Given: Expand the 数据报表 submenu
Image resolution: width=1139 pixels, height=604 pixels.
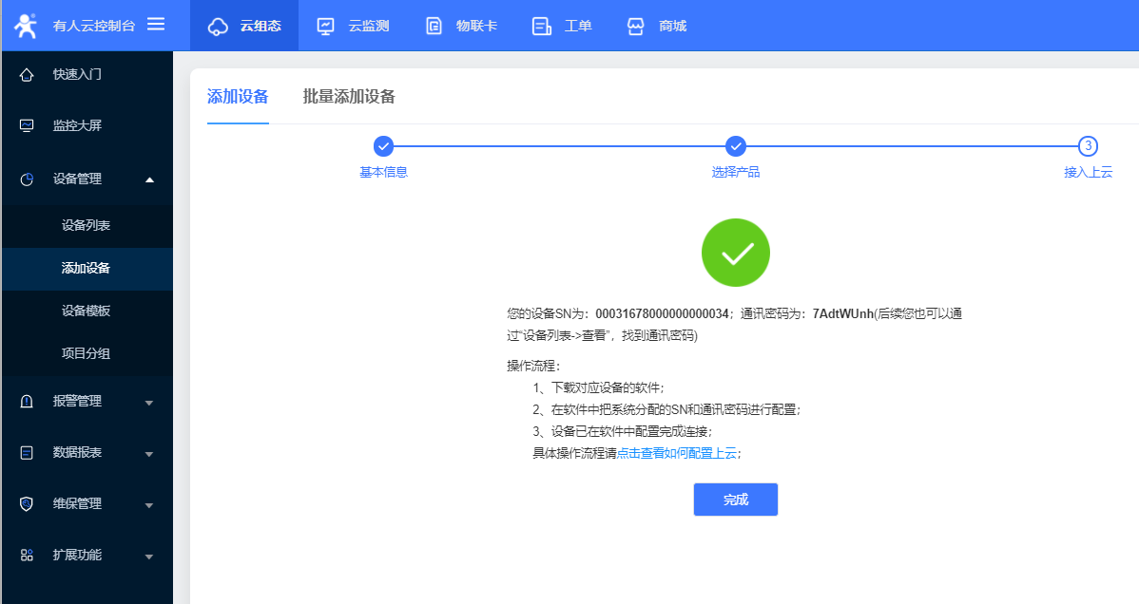Looking at the screenshot, I should (x=149, y=454).
